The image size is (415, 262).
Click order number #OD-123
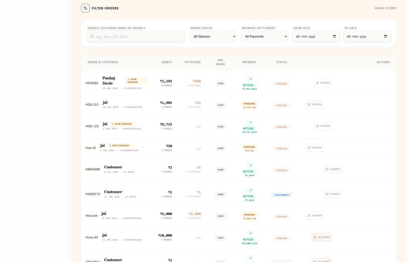pyautogui.click(x=92, y=126)
